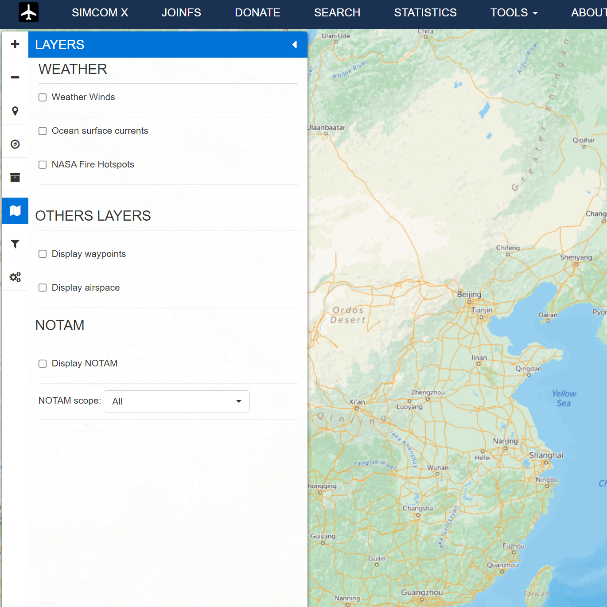607x607 pixels.
Task: Open the NOTAM scope dropdown
Action: (176, 401)
